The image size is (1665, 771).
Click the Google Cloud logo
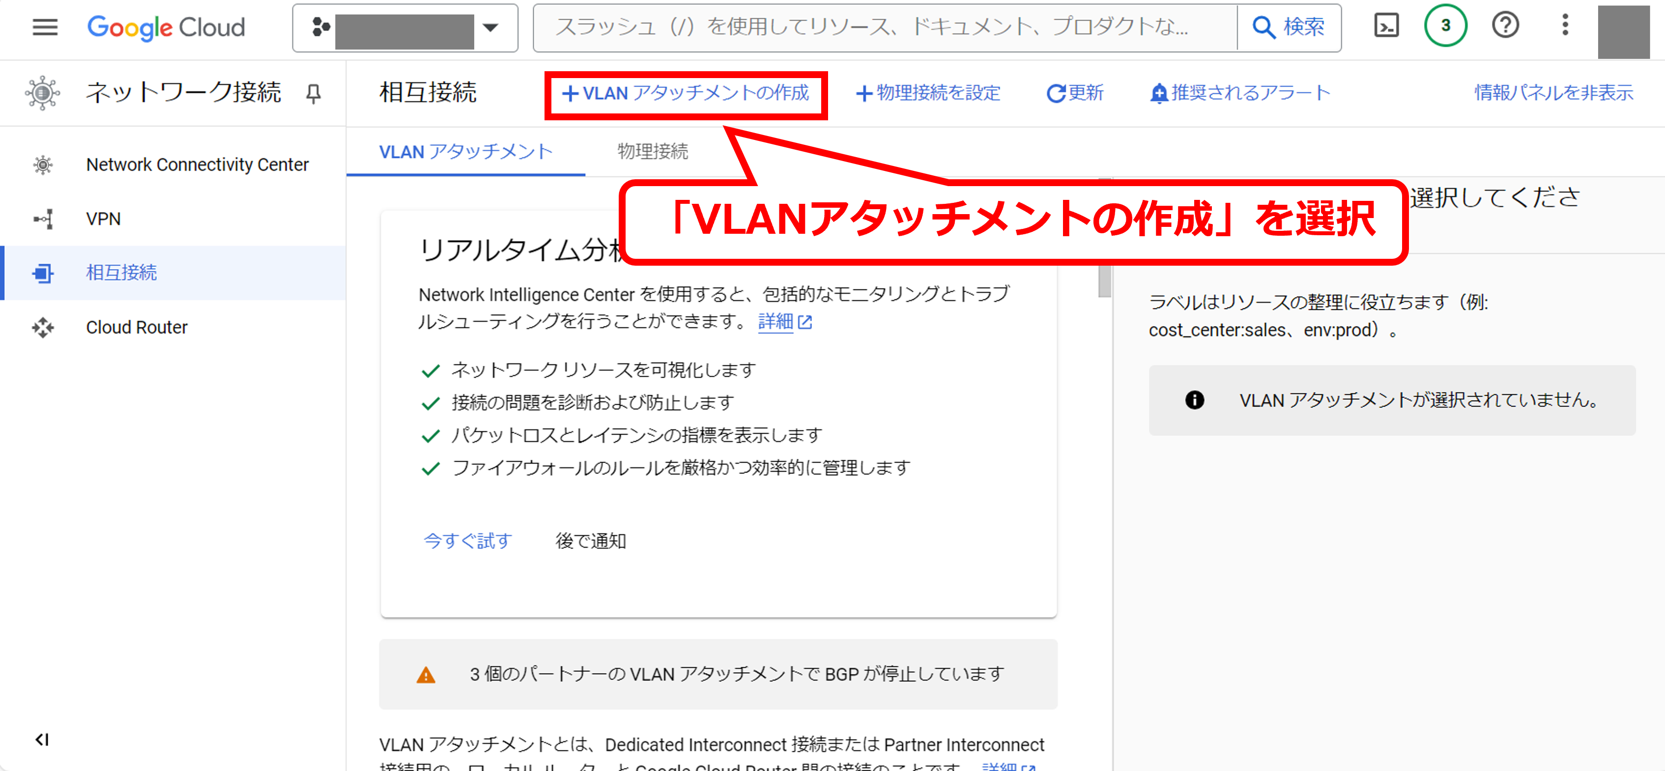166,27
